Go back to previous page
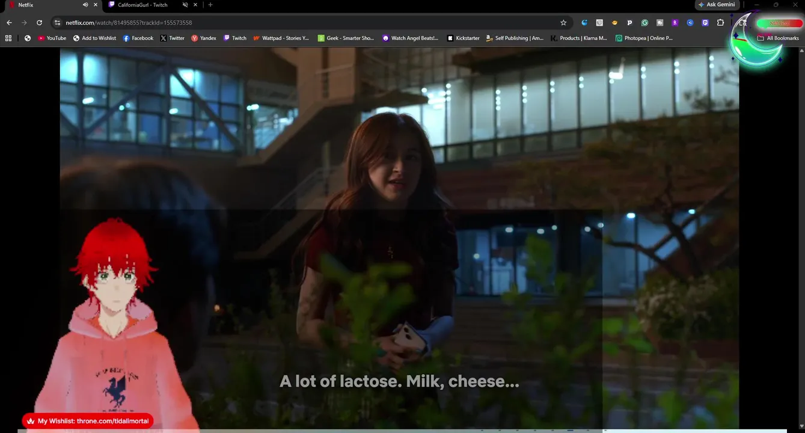 [x=9, y=23]
